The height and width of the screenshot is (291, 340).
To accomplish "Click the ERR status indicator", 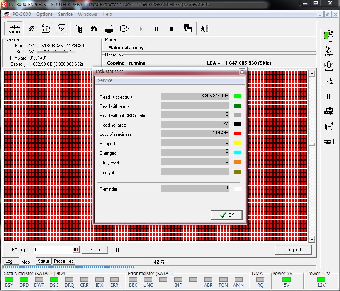I will click(x=114, y=279).
